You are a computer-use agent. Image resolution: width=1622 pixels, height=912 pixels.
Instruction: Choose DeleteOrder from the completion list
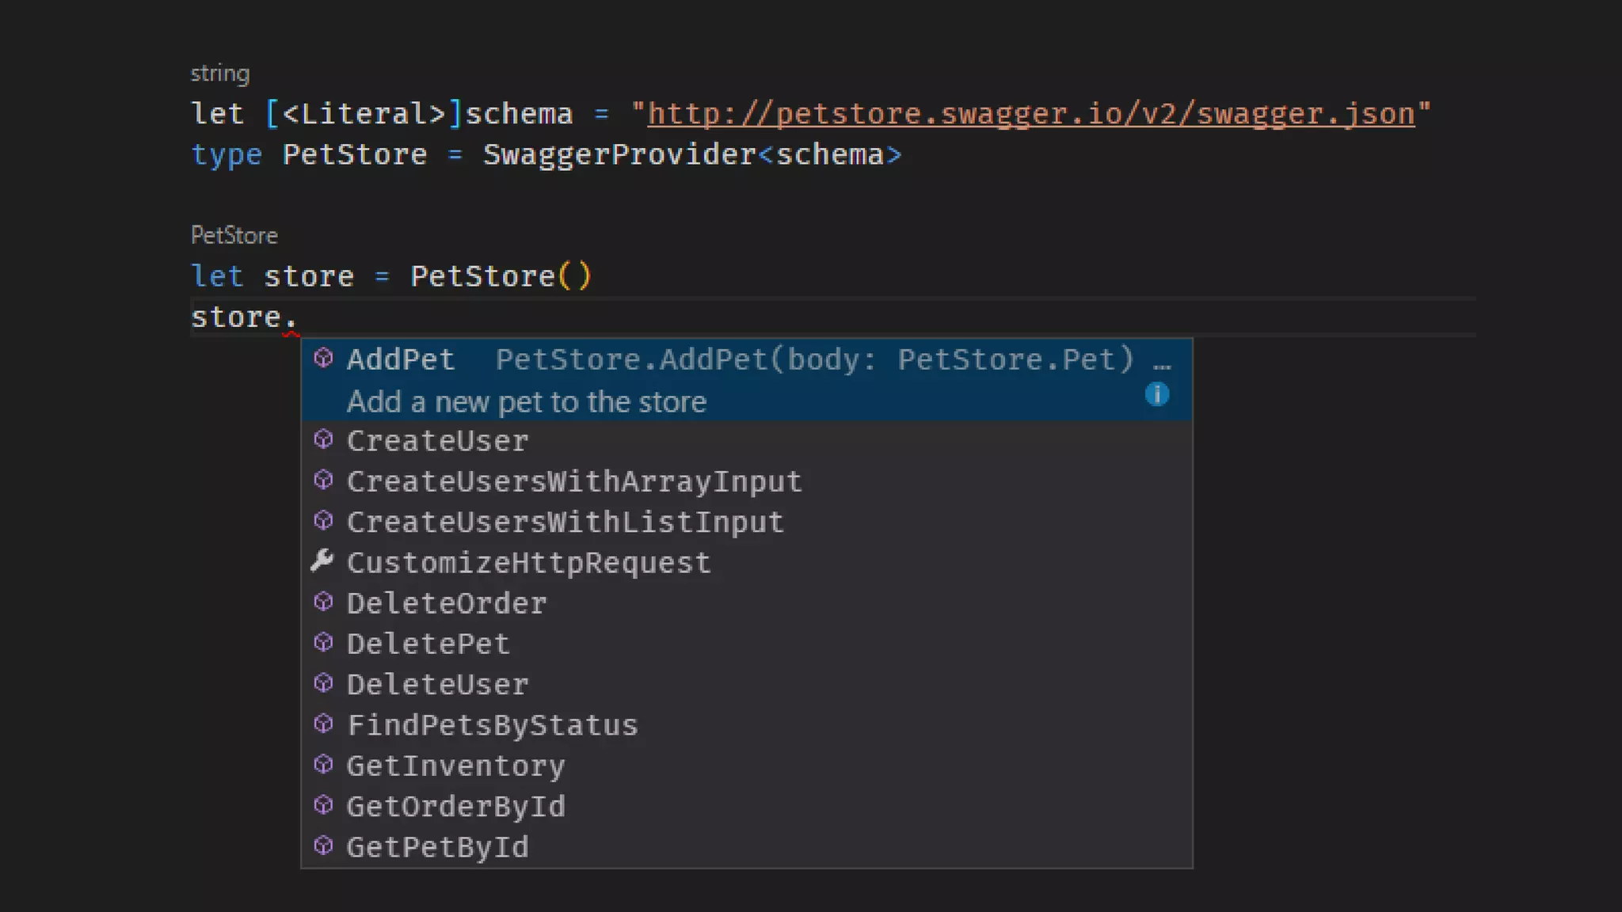point(746,603)
